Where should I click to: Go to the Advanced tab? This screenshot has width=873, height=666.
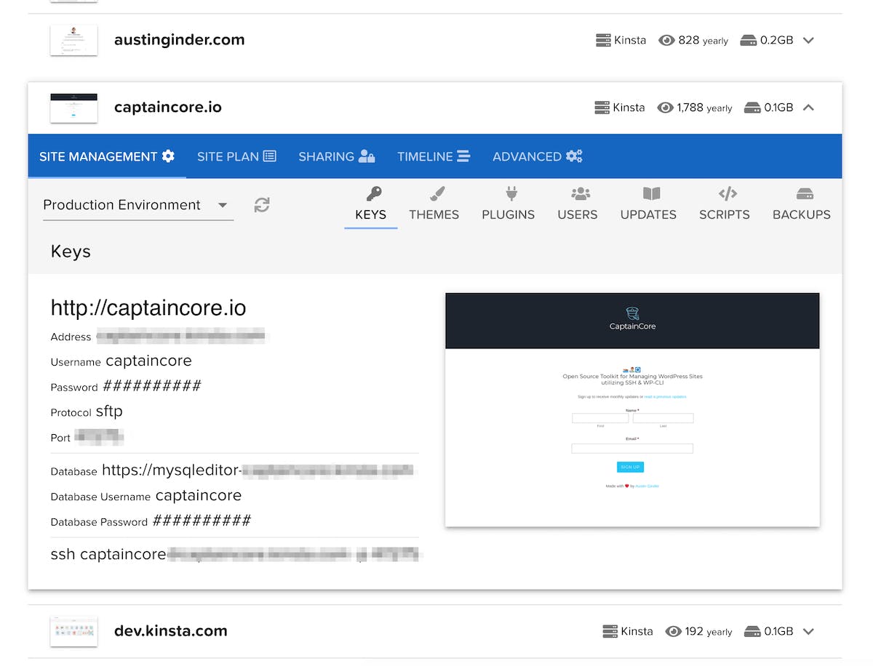tap(537, 156)
